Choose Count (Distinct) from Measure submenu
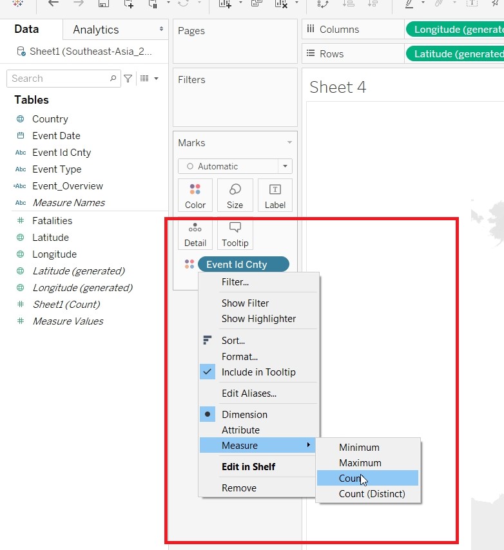Image resolution: width=504 pixels, height=550 pixels. tap(372, 494)
